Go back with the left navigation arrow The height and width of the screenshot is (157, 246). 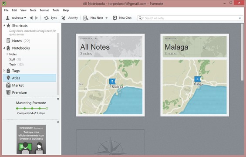[x=31, y=18]
